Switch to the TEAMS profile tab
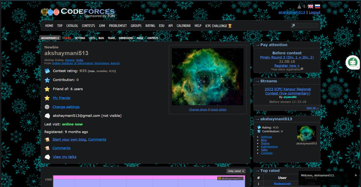 click(111, 38)
